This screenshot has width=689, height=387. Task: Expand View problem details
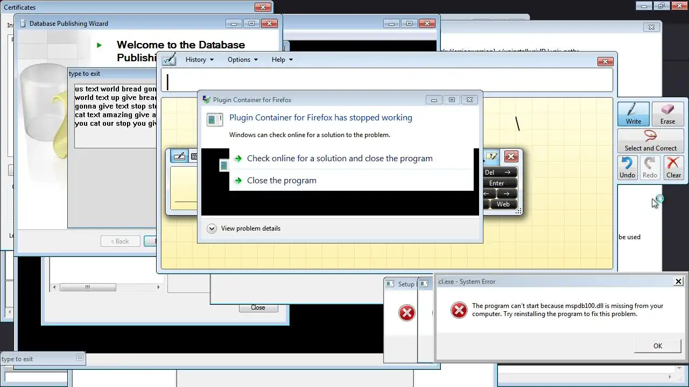click(243, 228)
